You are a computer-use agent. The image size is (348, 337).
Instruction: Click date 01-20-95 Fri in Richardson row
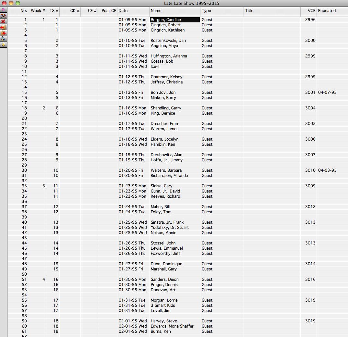(131, 176)
